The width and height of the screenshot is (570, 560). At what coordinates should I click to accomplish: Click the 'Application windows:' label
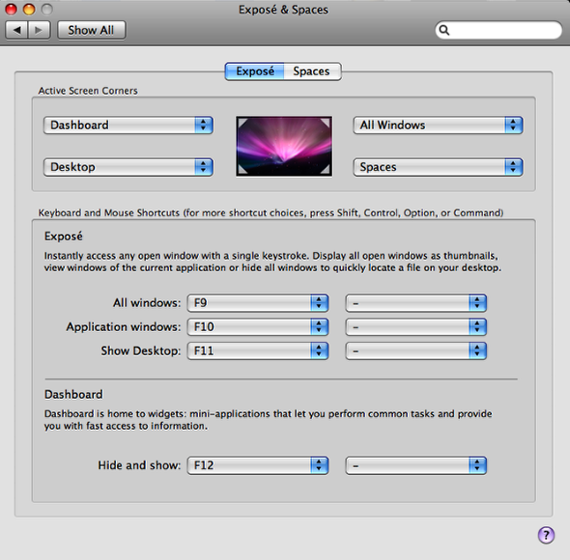tap(124, 327)
